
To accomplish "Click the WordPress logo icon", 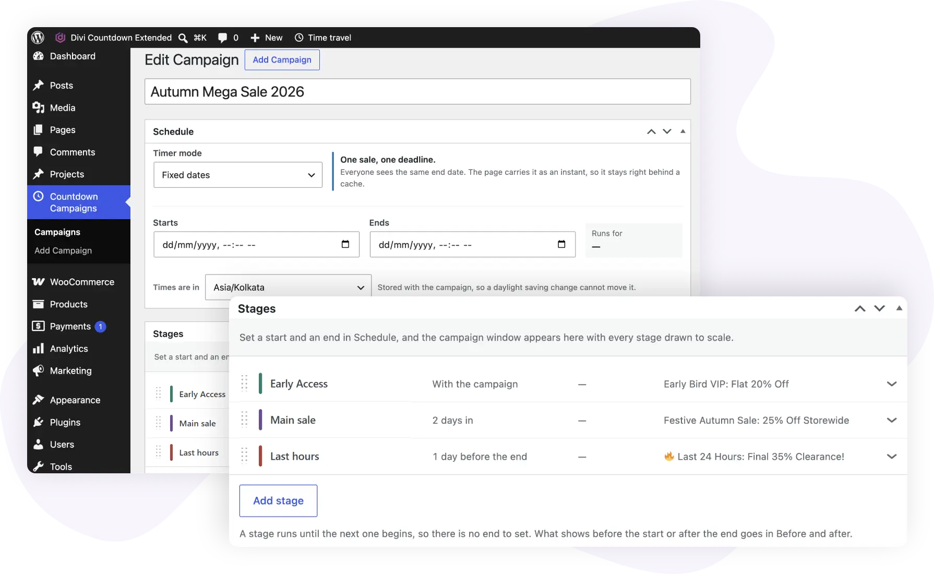I will (38, 38).
